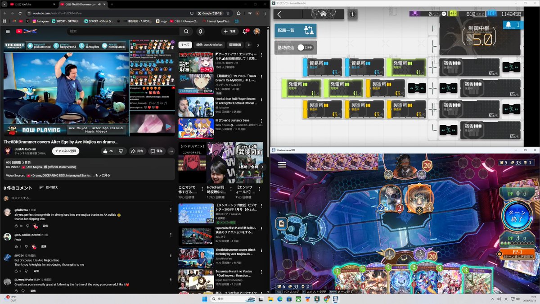Viewport: 540px width, 304px height.
Task: Click Arknights home icon button
Action: coord(323,14)
